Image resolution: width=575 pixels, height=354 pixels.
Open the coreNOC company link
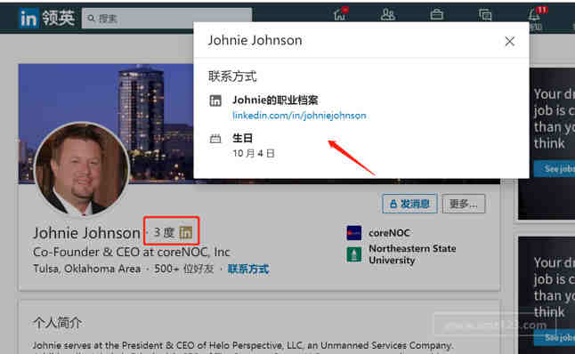click(x=389, y=233)
